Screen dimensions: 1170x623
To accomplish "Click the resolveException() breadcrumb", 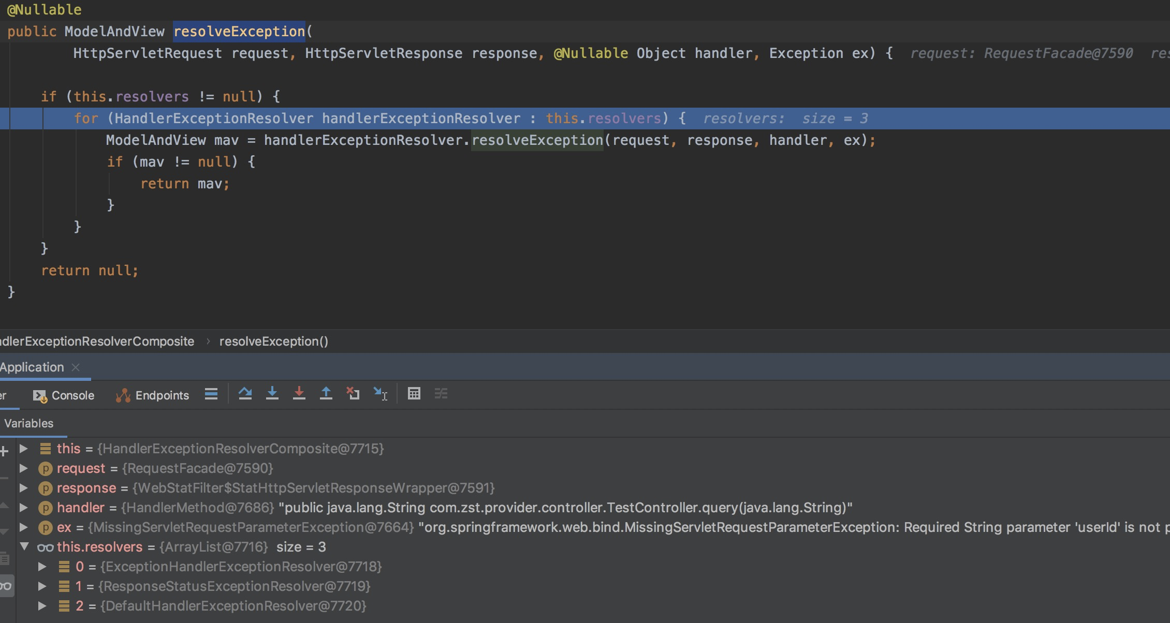I will (273, 342).
